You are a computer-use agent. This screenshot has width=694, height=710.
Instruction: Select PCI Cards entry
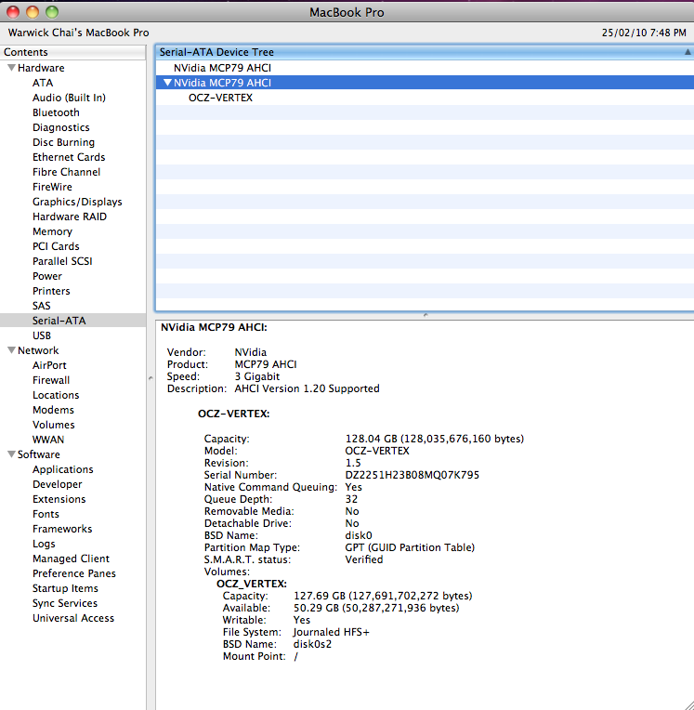click(56, 246)
